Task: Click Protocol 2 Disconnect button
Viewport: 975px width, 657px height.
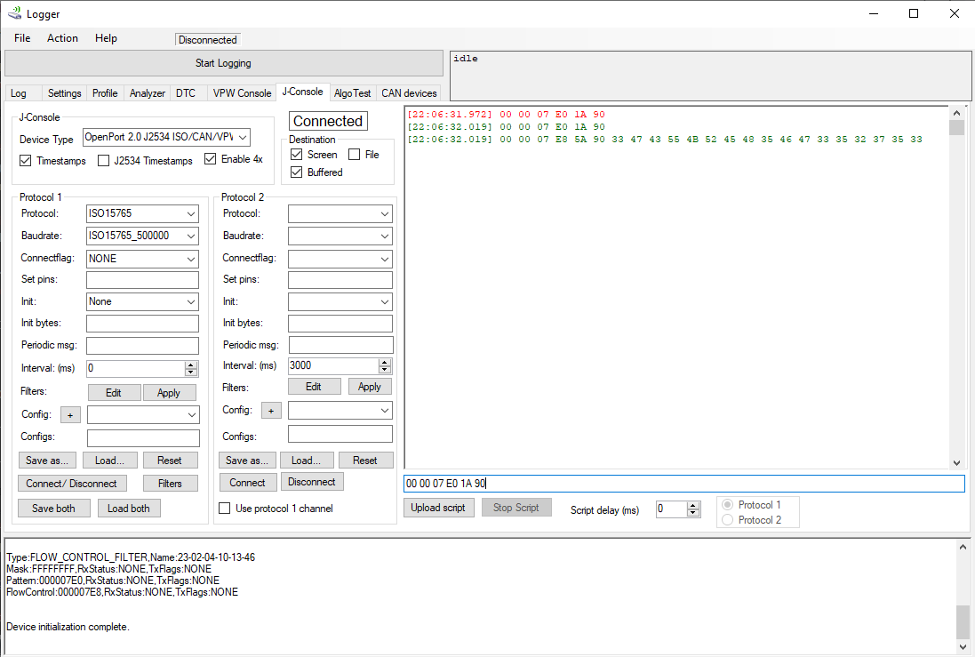Action: tap(312, 482)
